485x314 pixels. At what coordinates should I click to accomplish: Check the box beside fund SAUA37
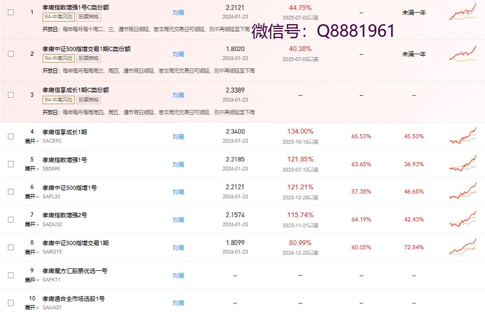click(11, 303)
